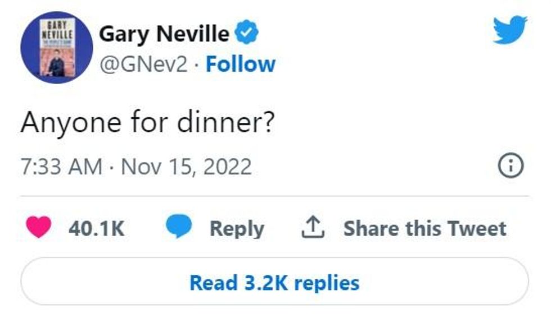This screenshot has height=318, width=551.
Task: Follow the @GNev2 account
Action: 240,64
